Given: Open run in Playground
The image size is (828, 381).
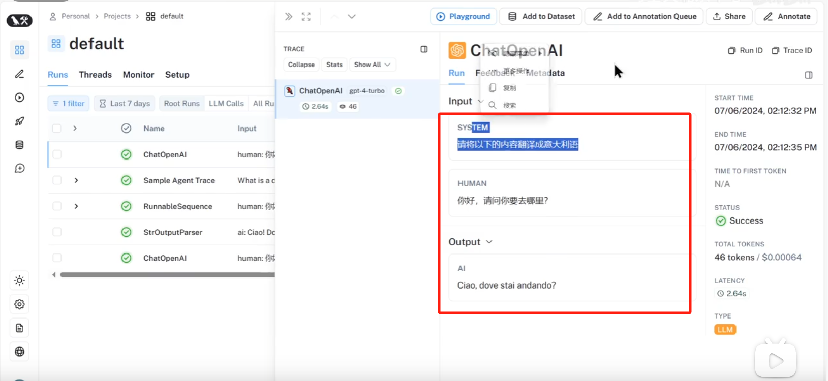Looking at the screenshot, I should point(463,16).
